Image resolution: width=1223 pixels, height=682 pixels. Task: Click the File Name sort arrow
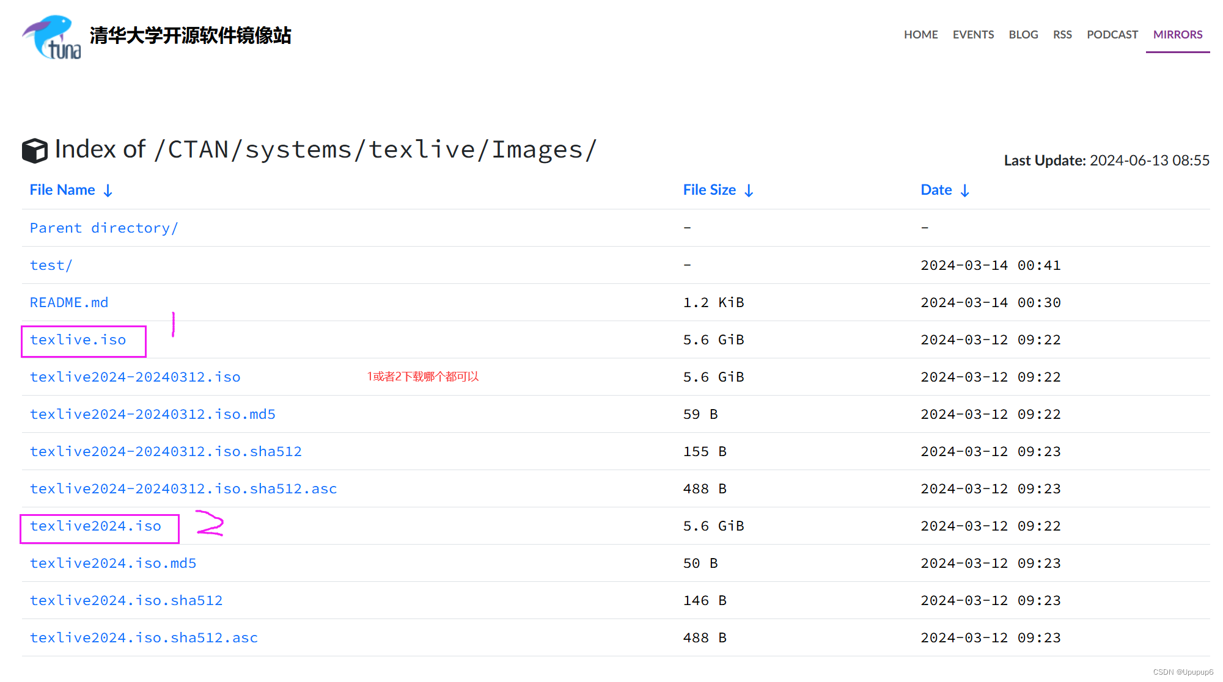[x=108, y=190]
